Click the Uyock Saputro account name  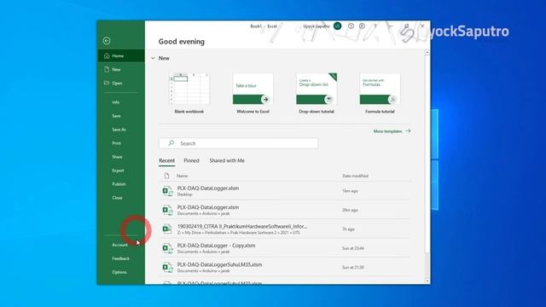point(317,26)
